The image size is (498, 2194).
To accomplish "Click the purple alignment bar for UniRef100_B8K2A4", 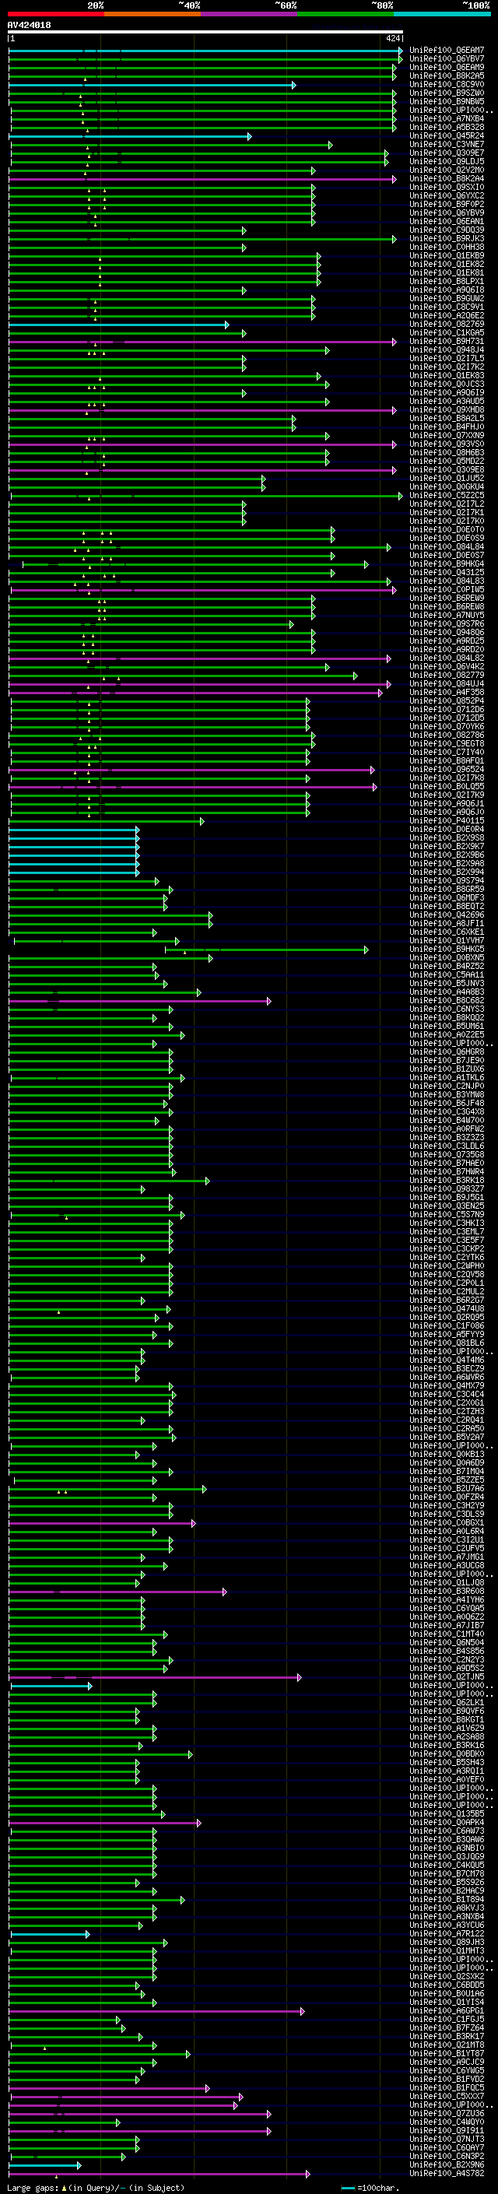I will click(202, 179).
